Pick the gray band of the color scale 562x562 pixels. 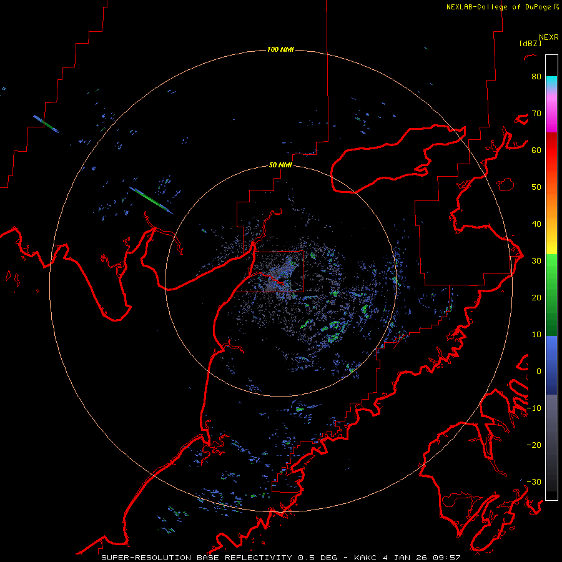(x=551, y=443)
